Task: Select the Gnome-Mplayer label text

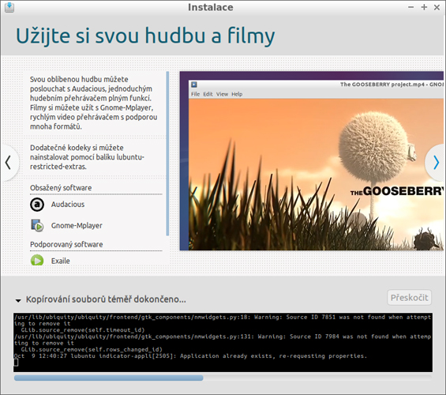Action: (x=77, y=225)
